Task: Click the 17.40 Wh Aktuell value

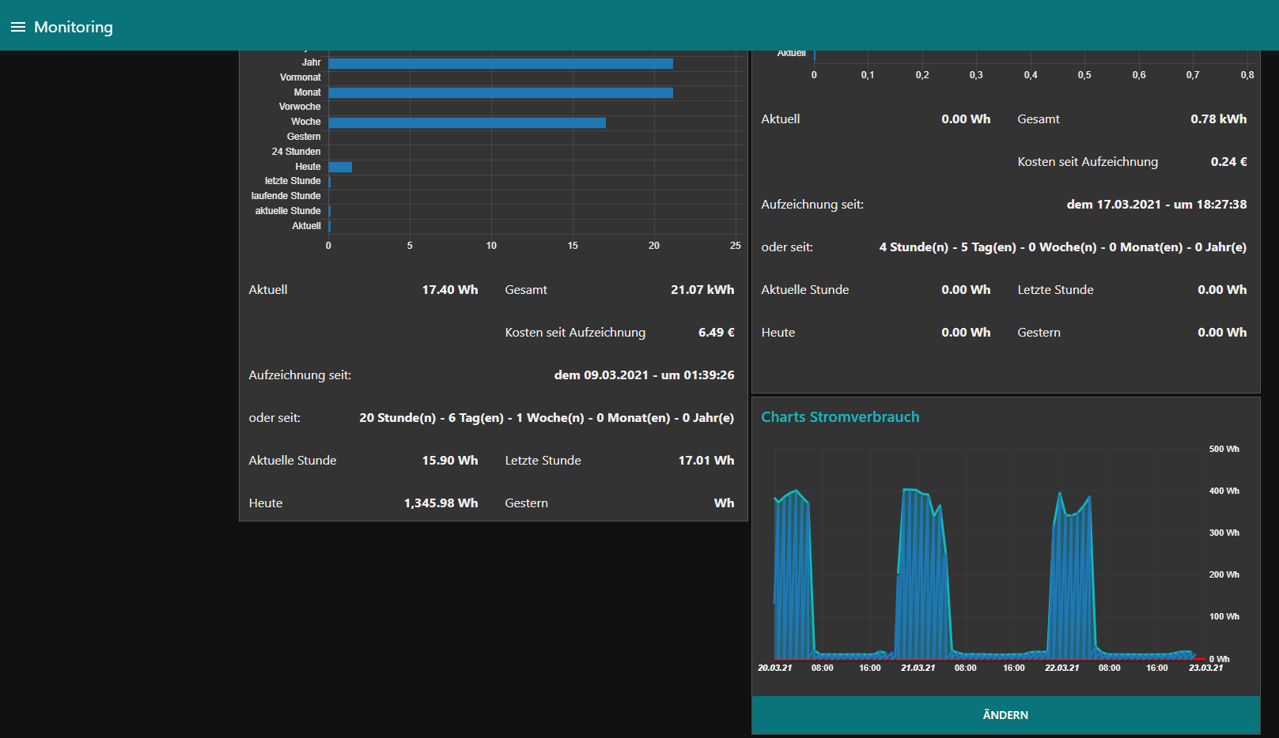Action: [450, 290]
